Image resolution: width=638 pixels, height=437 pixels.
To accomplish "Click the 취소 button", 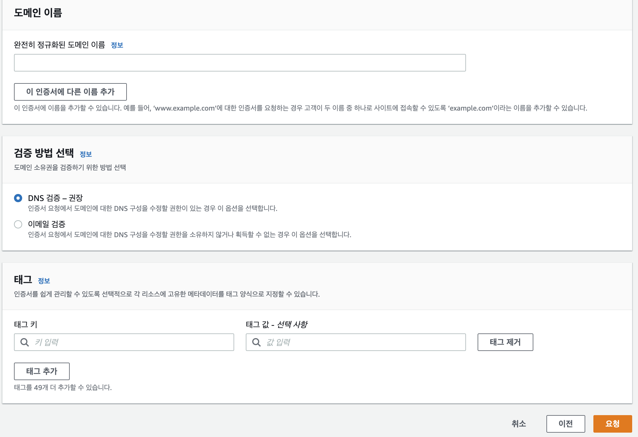I will click(x=519, y=424).
